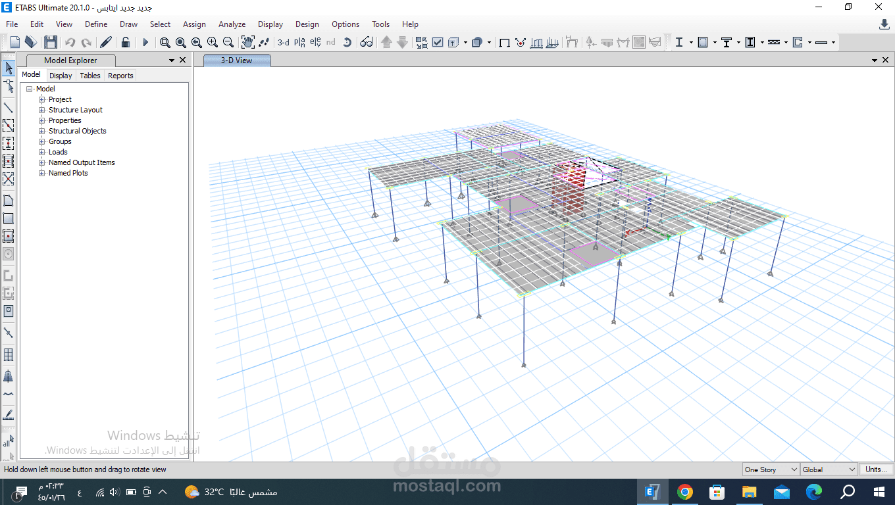Click the Open file toolbar icon
The image size is (895, 505).
point(30,42)
